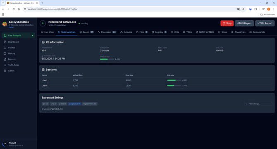Viewport: 277px width, 149px height.
Task: Toggle the suspicious strings filter
Action: coord(75,104)
